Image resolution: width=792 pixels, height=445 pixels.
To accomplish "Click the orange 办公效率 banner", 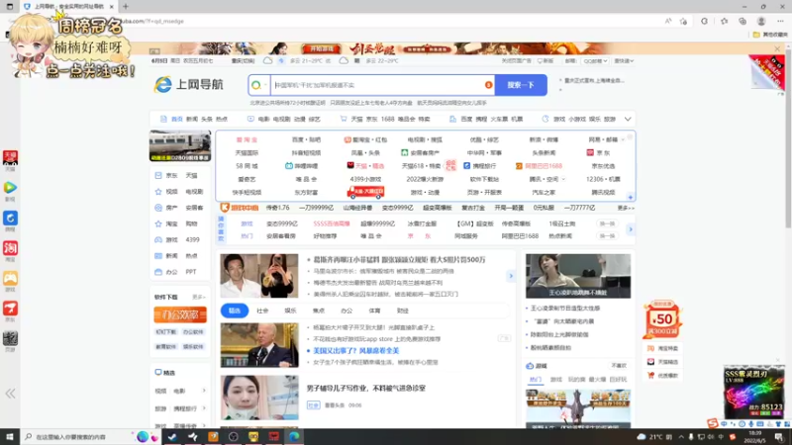I will [180, 314].
